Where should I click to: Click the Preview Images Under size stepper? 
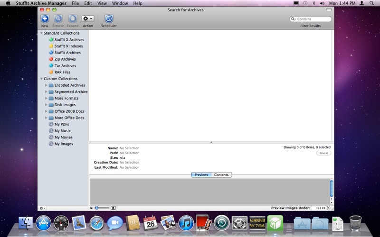(329, 208)
